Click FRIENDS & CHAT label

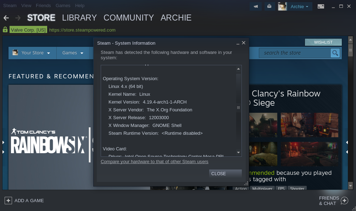point(329,201)
